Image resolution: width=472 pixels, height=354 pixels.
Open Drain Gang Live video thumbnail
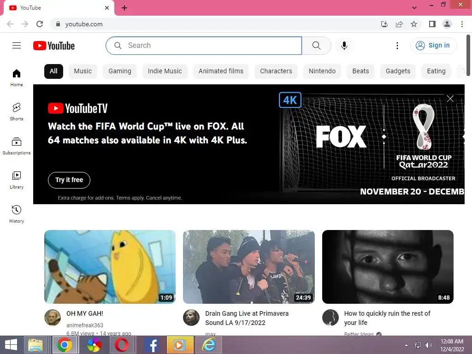pos(249,267)
